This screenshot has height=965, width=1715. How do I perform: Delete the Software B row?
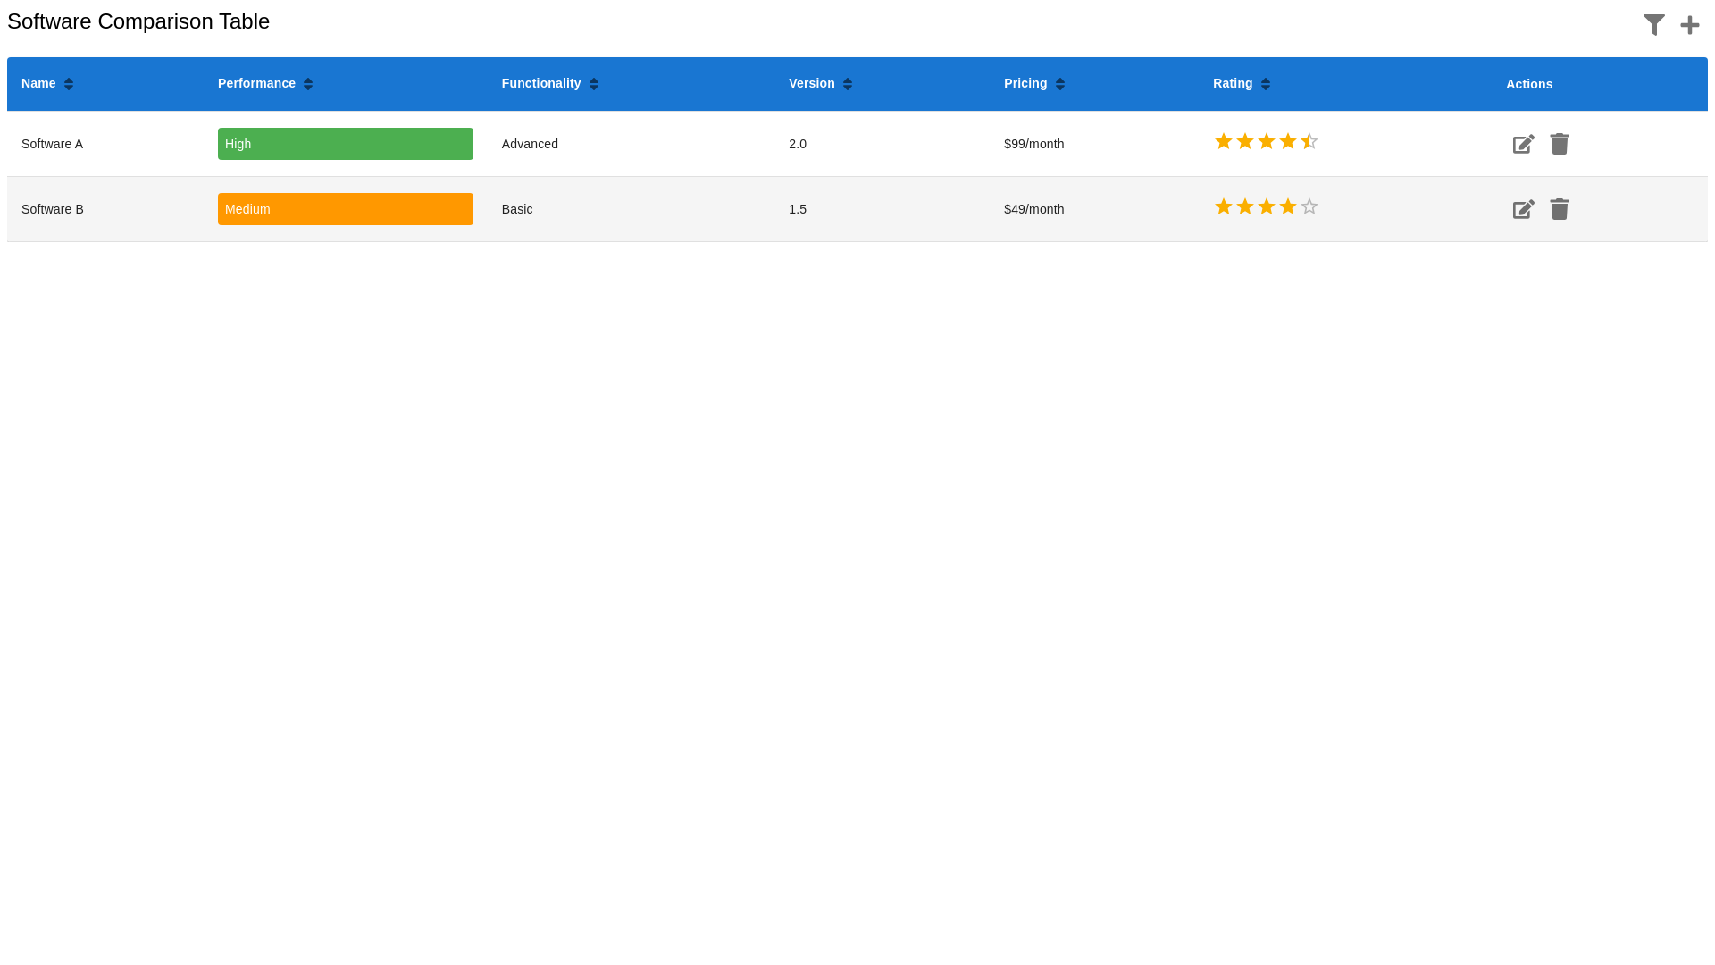coord(1560,209)
